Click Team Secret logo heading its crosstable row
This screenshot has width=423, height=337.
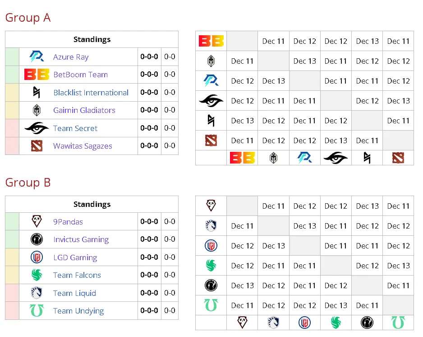pos(211,101)
